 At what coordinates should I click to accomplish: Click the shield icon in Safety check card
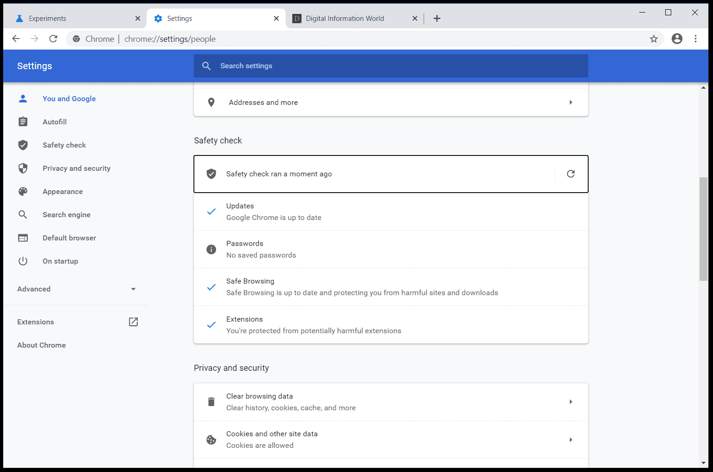point(211,174)
